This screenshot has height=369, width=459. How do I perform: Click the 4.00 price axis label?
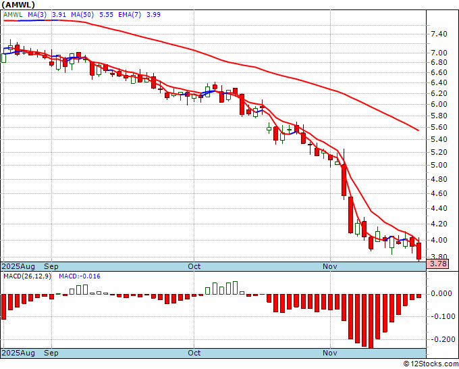[439, 240]
